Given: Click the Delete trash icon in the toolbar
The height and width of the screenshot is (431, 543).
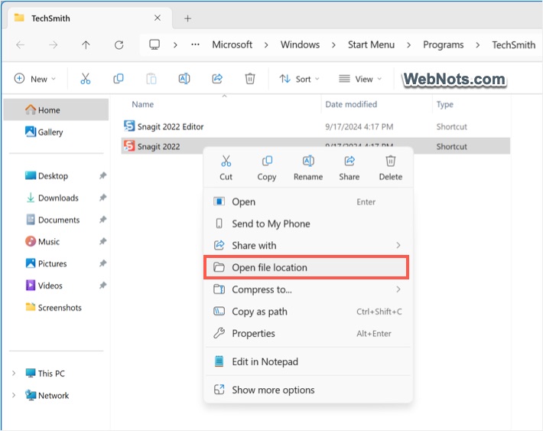Looking at the screenshot, I should (x=250, y=79).
